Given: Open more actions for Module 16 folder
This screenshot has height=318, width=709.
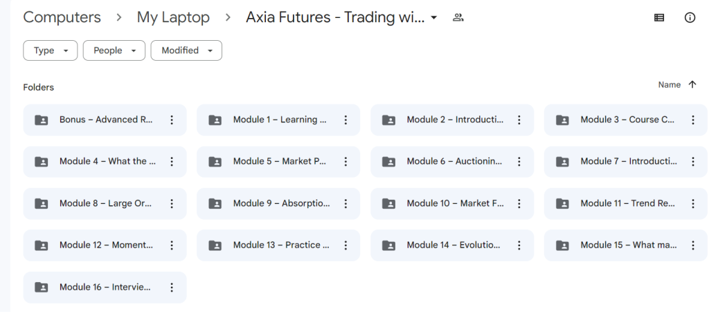Looking at the screenshot, I should 172,287.
